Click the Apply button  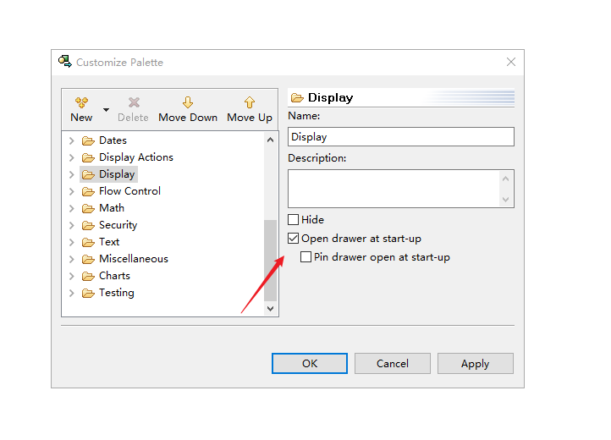475,364
